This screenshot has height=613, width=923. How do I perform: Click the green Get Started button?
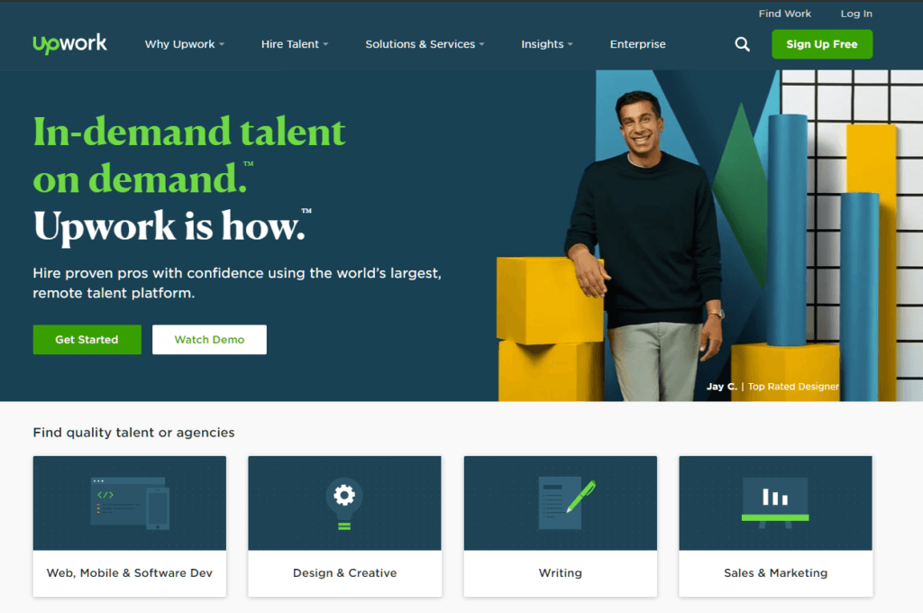click(87, 340)
